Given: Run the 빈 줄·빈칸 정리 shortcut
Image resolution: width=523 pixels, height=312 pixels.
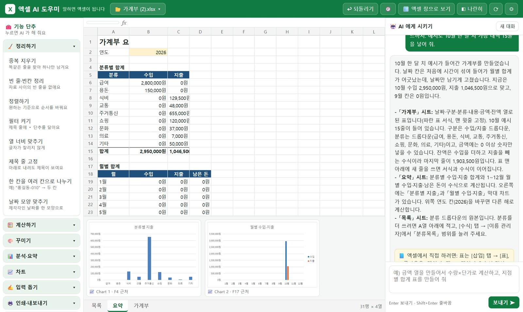Looking at the screenshot, I should [x=42, y=84].
